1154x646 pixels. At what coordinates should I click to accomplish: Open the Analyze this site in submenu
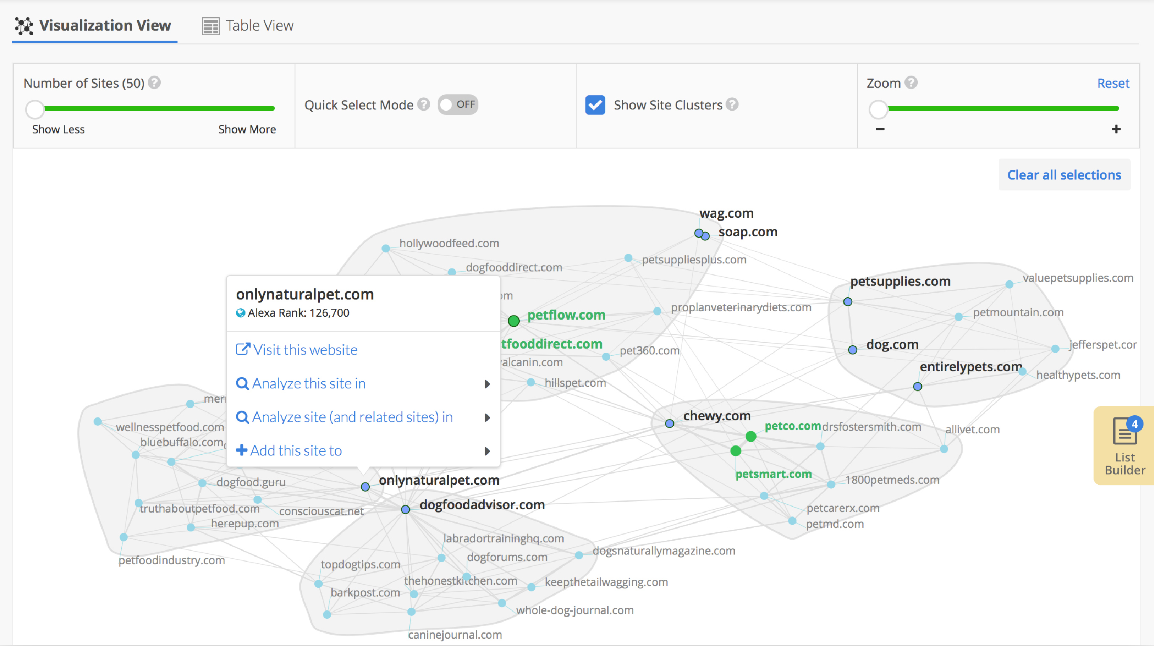pos(363,384)
